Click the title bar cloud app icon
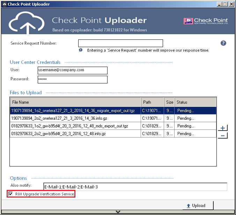236x215 pixels. pyautogui.click(x=5, y=4)
